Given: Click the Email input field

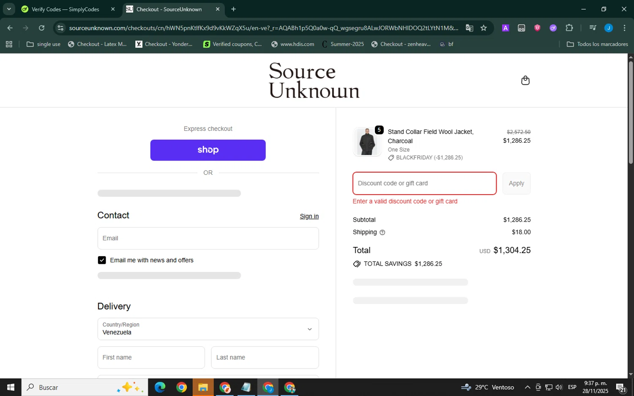Looking at the screenshot, I should click(208, 238).
